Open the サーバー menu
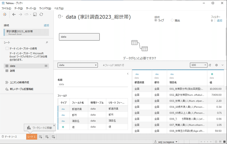 tap(31, 8)
